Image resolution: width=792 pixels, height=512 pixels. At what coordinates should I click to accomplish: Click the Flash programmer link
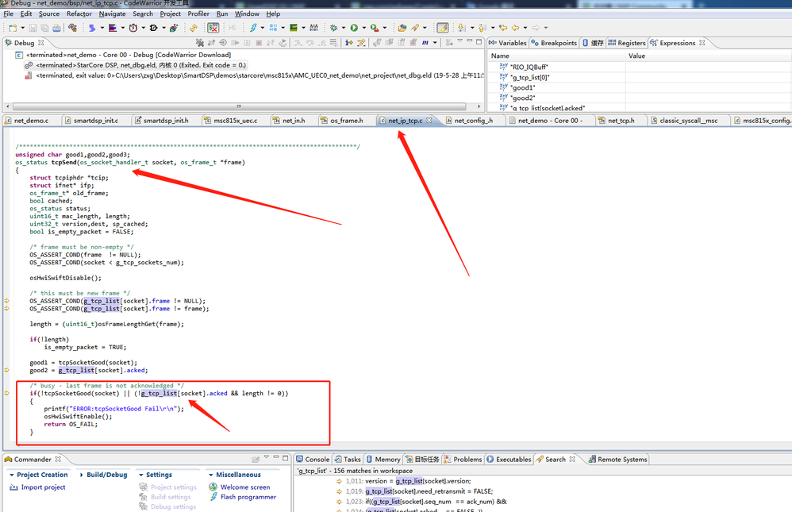[248, 497]
